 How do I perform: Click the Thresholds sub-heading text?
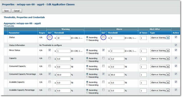(x=9, y=26)
